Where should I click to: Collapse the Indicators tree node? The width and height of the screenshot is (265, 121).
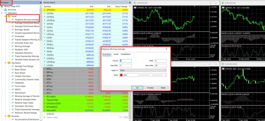2,13
